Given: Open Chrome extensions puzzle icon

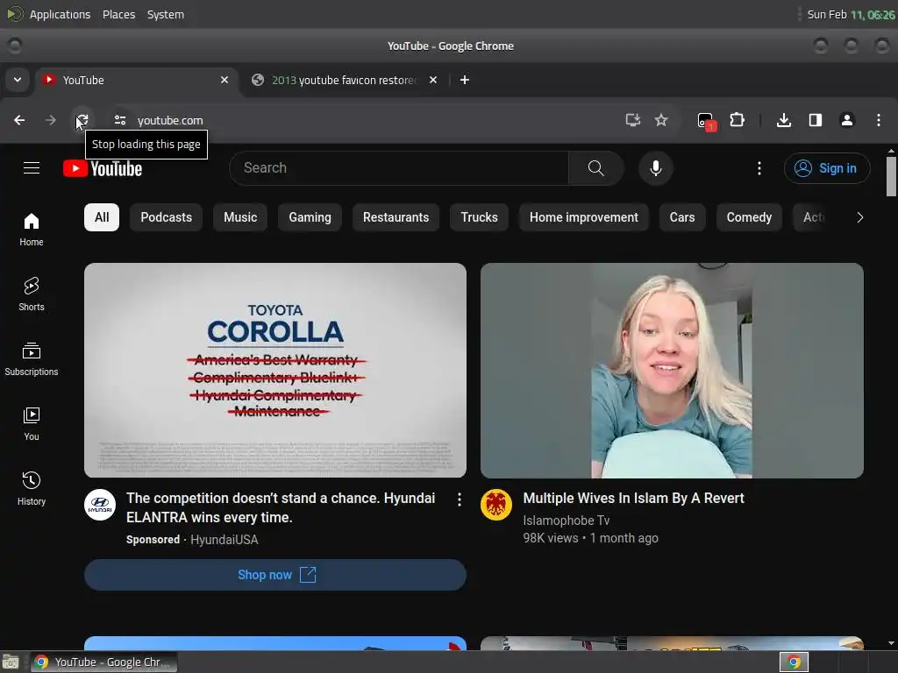Looking at the screenshot, I should click(x=737, y=120).
